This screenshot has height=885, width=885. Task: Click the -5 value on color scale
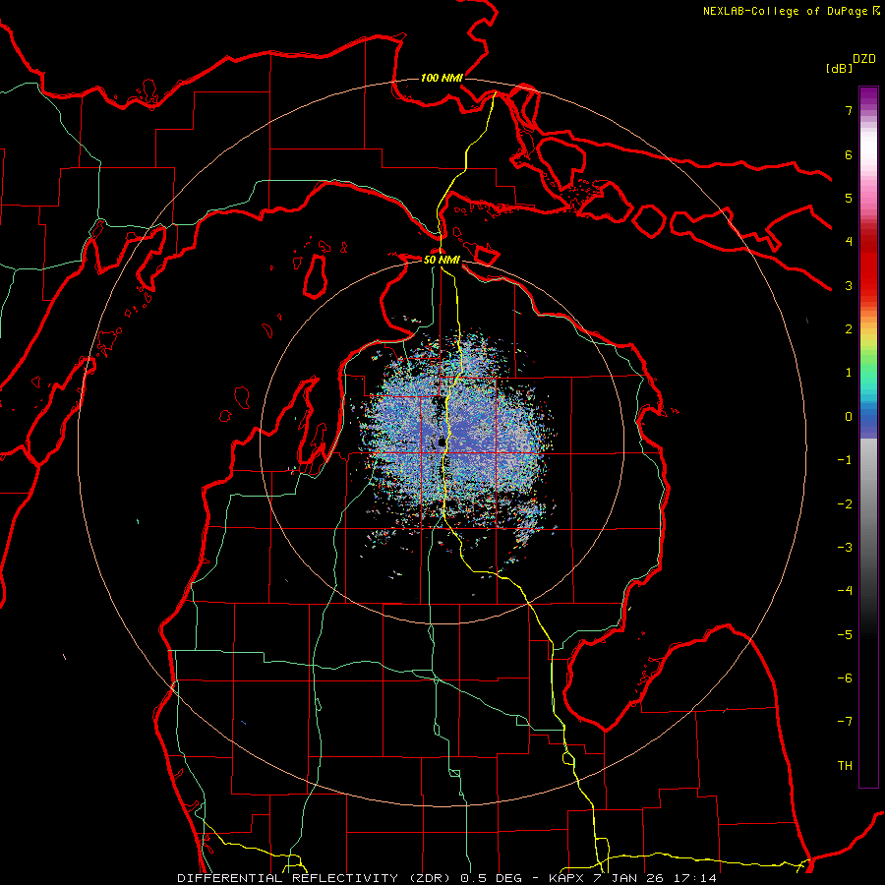(845, 635)
